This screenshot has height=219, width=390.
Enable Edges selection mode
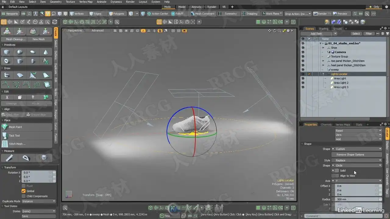coord(95,14)
